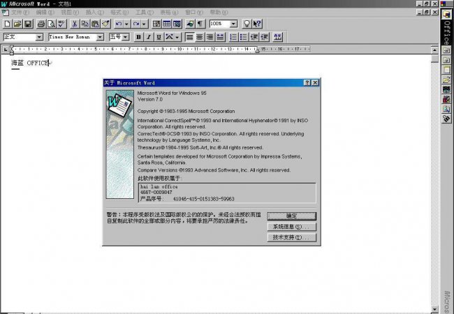Open the Times New Roman font dropdown
The width and height of the screenshot is (454, 314).
[100, 37]
